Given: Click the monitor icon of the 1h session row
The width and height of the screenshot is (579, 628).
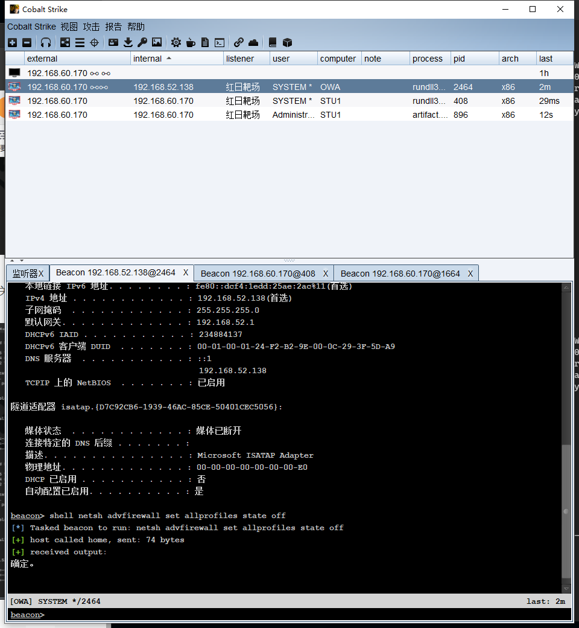Looking at the screenshot, I should (x=14, y=73).
